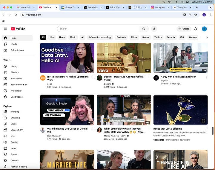Open menu for Malika Andrews video
215x170 pixels.
150,129
